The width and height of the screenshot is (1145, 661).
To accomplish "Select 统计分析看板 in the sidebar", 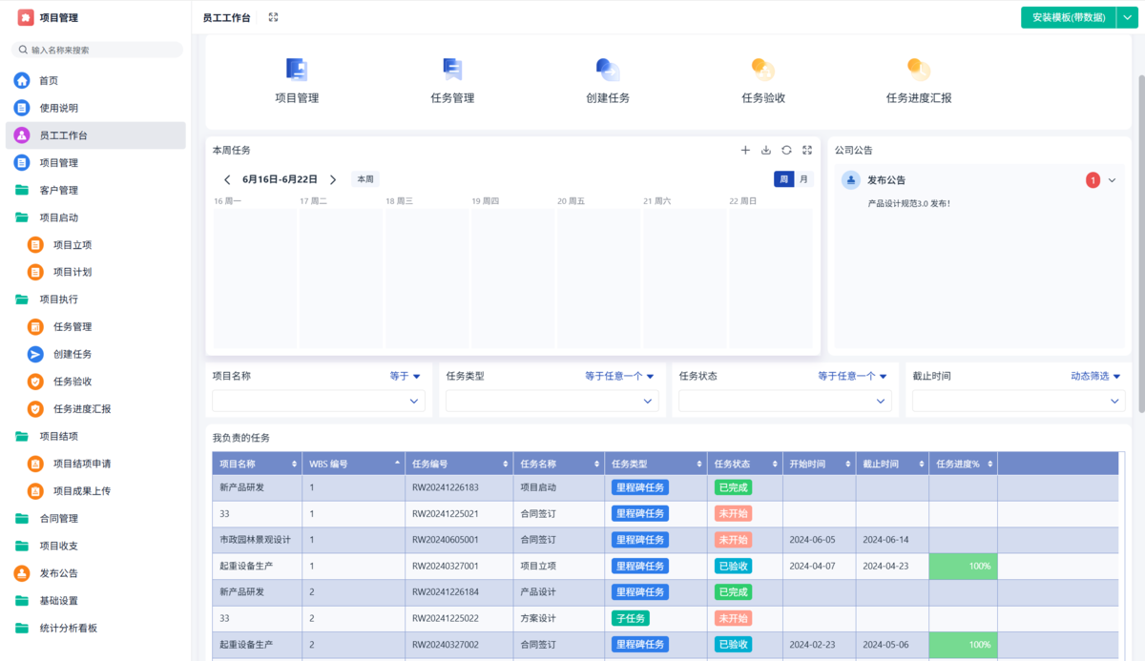I will click(69, 629).
